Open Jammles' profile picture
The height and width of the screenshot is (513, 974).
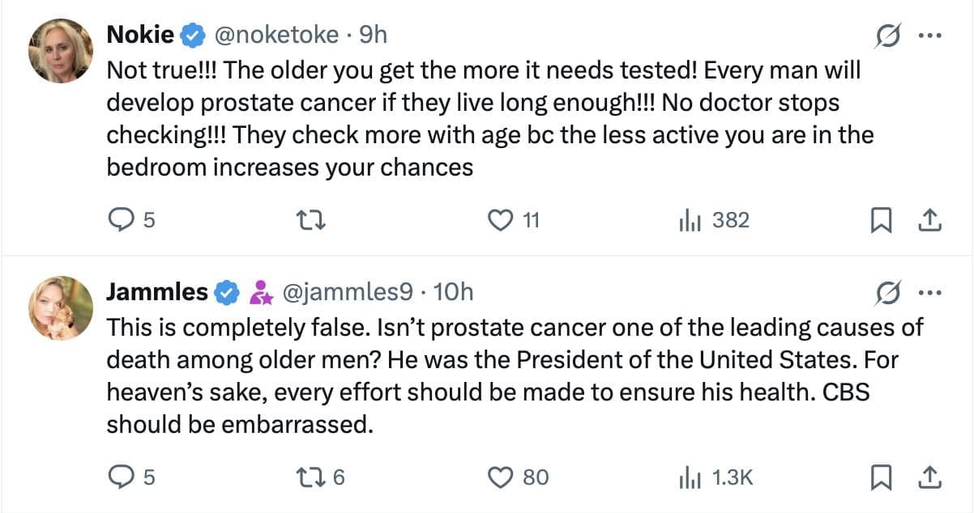coord(61,307)
